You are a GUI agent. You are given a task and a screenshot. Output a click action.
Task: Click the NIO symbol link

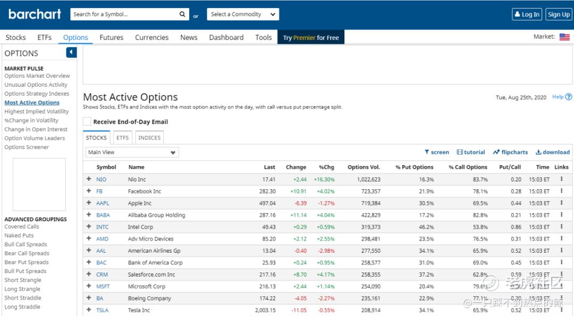(101, 179)
